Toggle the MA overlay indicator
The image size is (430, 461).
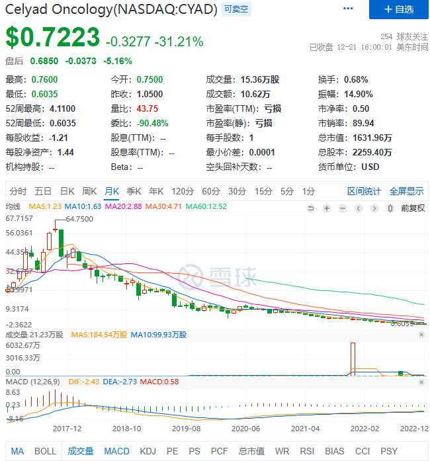(17, 451)
